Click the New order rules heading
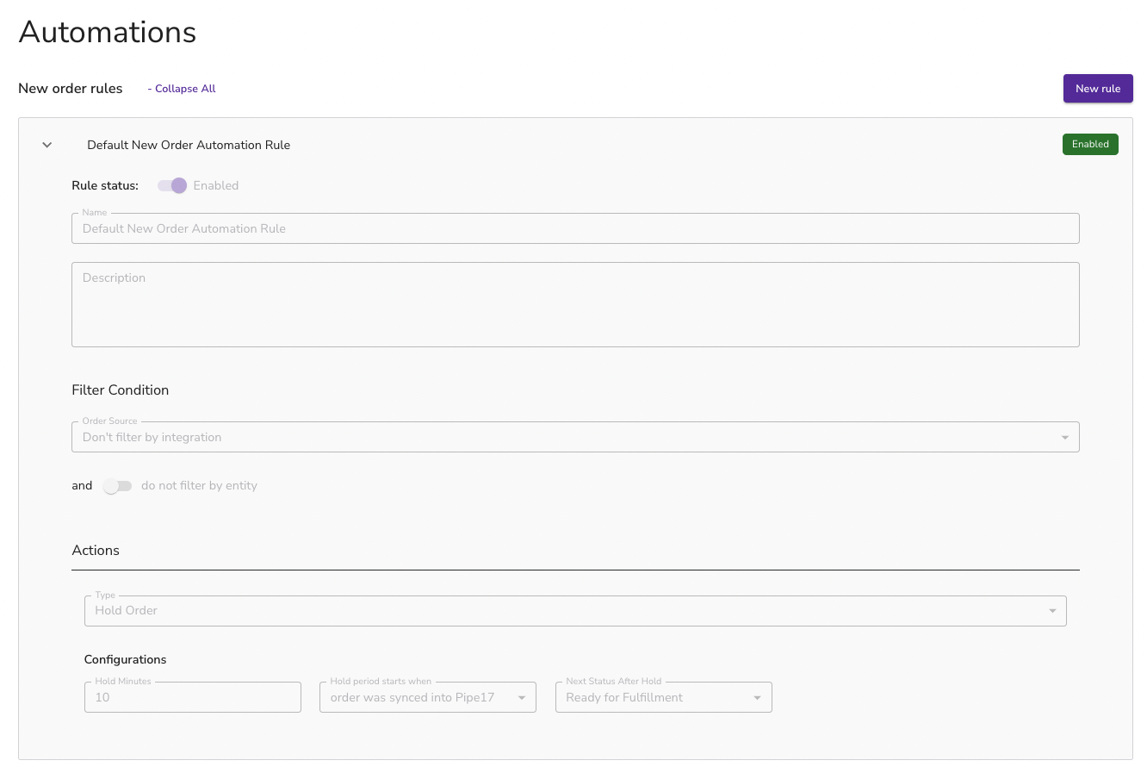Screen dimensions: 1147x773 71,89
